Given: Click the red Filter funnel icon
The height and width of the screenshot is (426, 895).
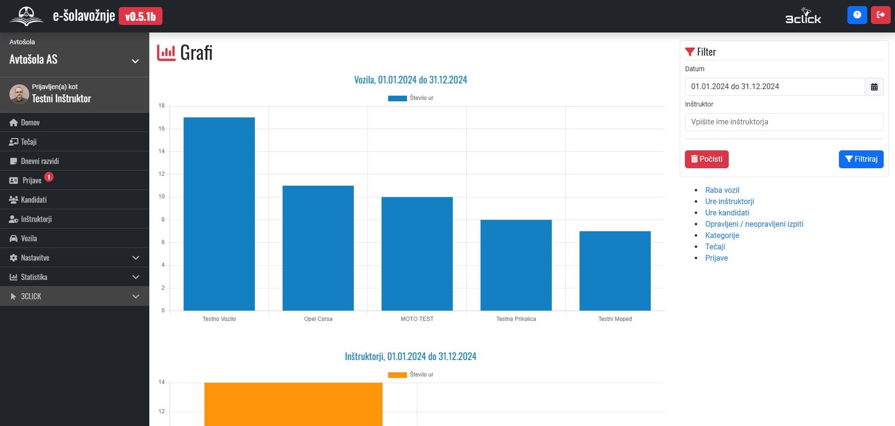Looking at the screenshot, I should coord(690,52).
